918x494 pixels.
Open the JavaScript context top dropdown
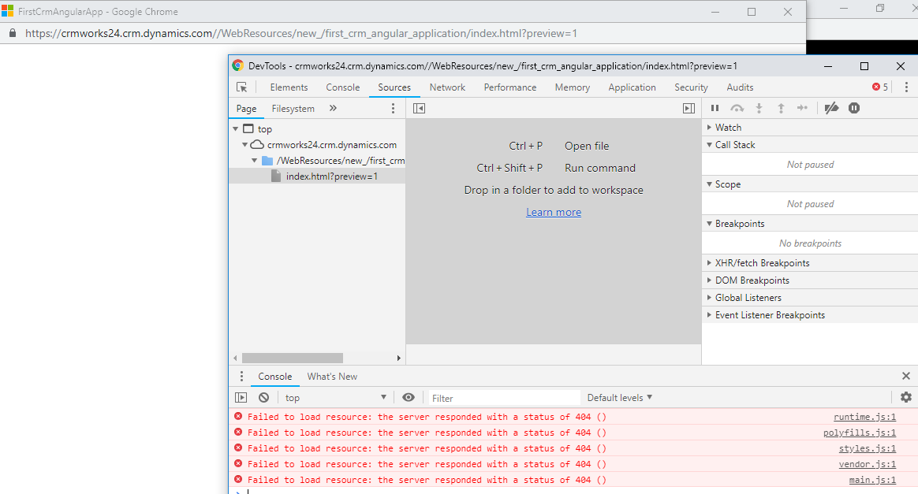click(x=336, y=398)
